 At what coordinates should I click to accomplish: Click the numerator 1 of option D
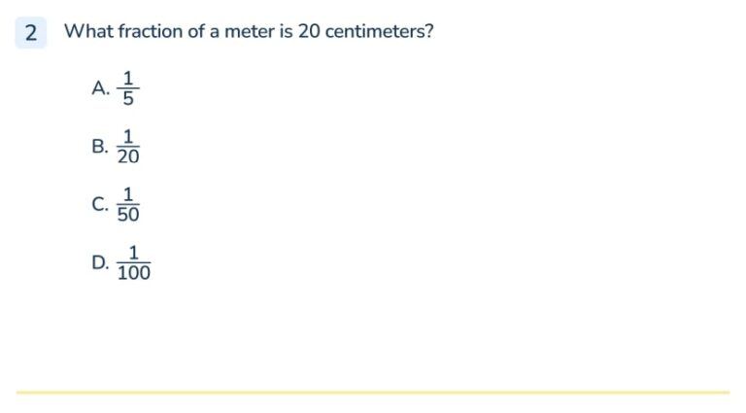click(134, 253)
